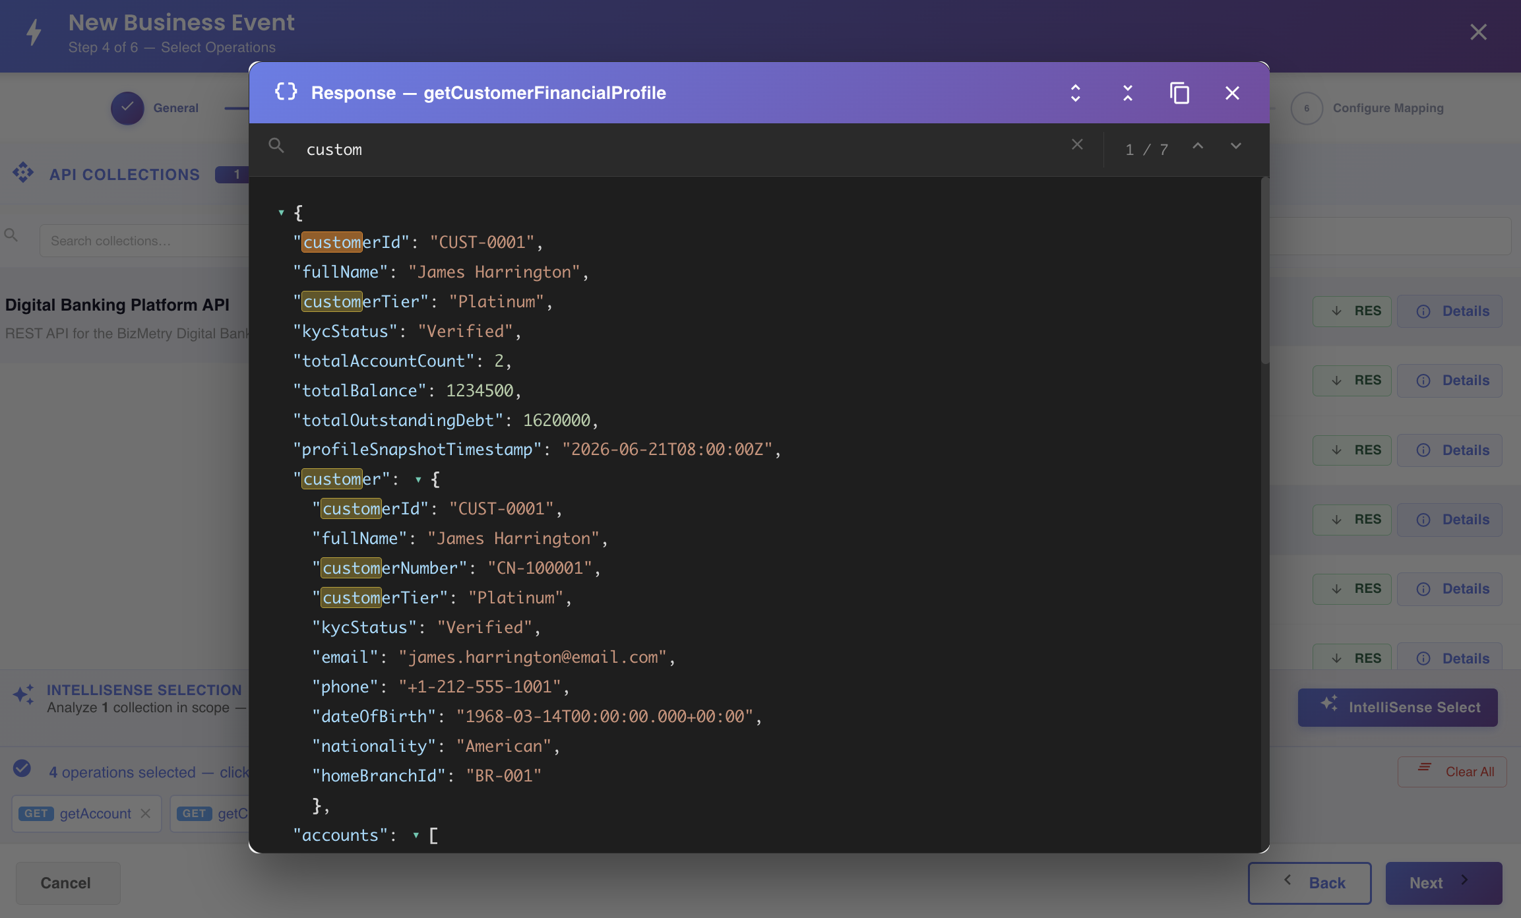Click the IntelliSense Selection sparkle icon
The image size is (1521, 918).
(24, 694)
